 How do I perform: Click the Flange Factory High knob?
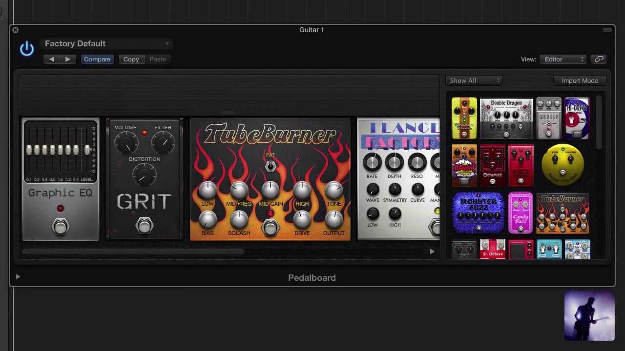pos(395,214)
